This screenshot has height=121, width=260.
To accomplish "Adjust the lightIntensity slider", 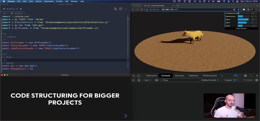I will (x=244, y=16).
